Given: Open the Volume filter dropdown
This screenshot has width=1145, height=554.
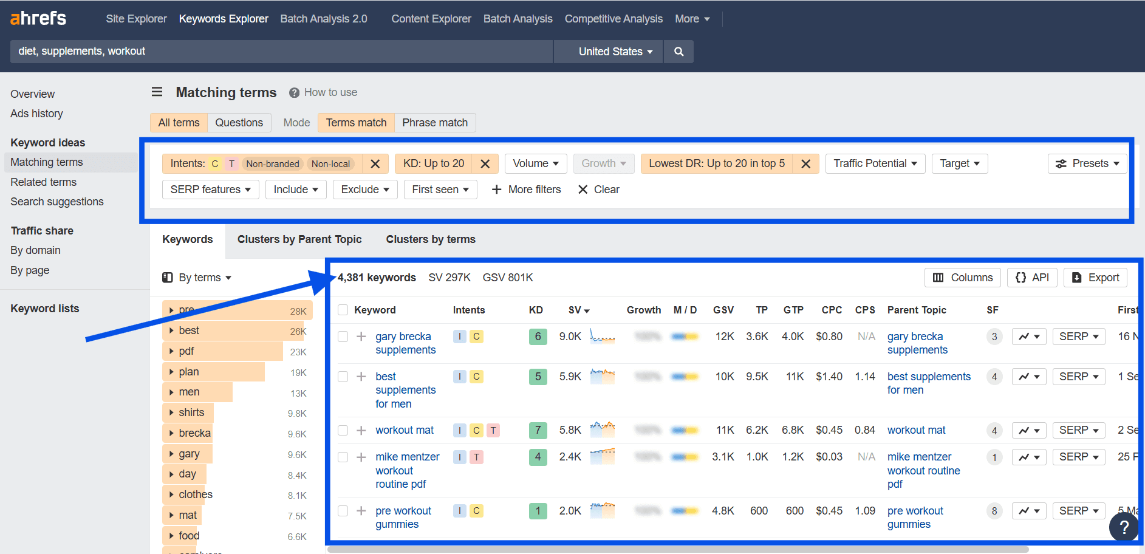Looking at the screenshot, I should point(536,164).
